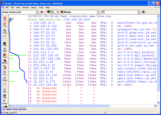Image resolution: width=161 pixels, height=115 pixels.
Task: Click hop 2 address 130.209.2.118
Action: 45,26
